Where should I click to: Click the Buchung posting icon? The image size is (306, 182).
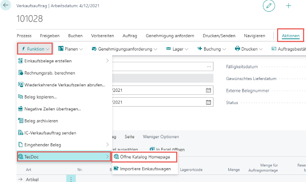pos(199,48)
